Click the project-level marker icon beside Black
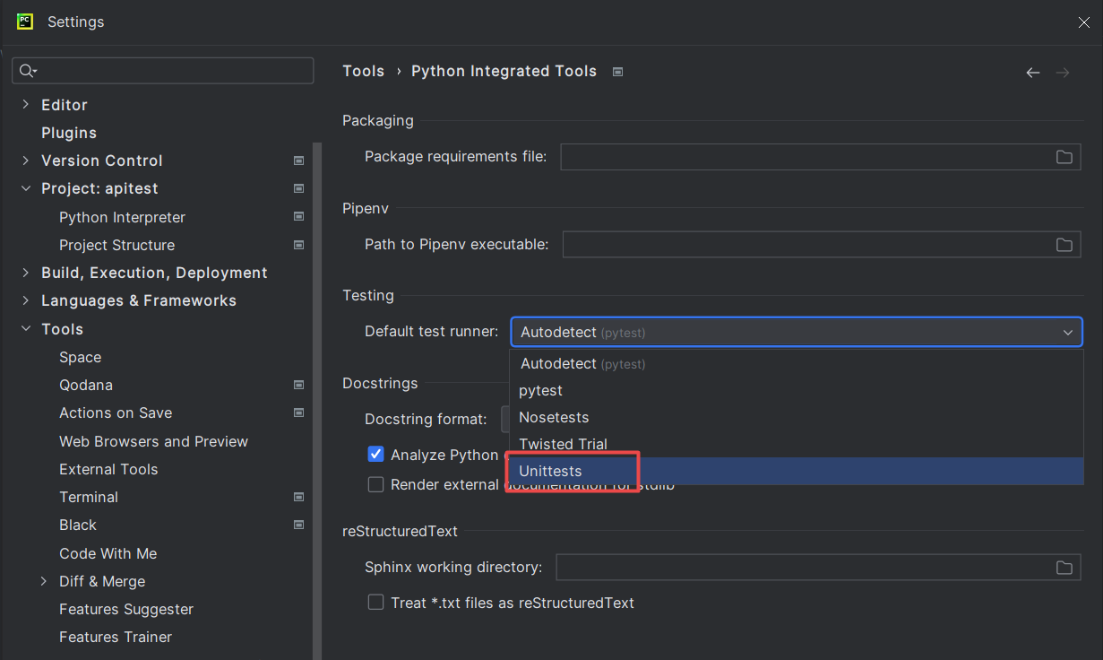 (x=299, y=525)
